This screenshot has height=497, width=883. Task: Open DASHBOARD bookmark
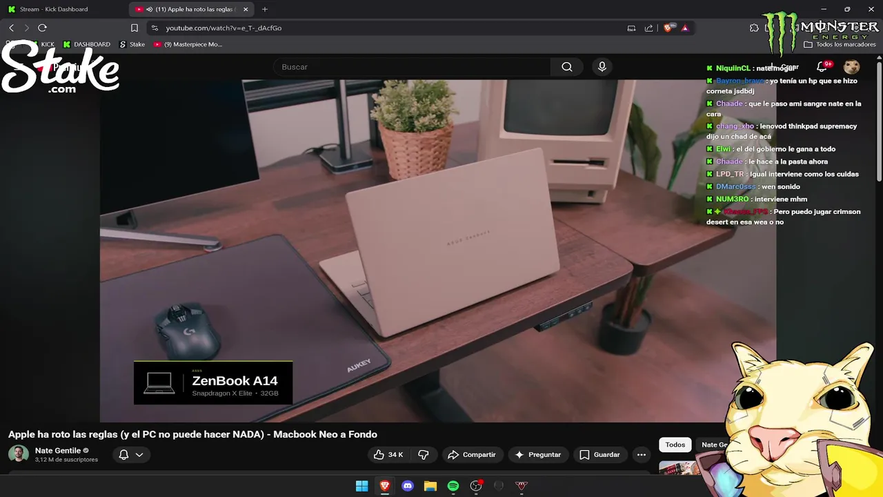coord(87,44)
